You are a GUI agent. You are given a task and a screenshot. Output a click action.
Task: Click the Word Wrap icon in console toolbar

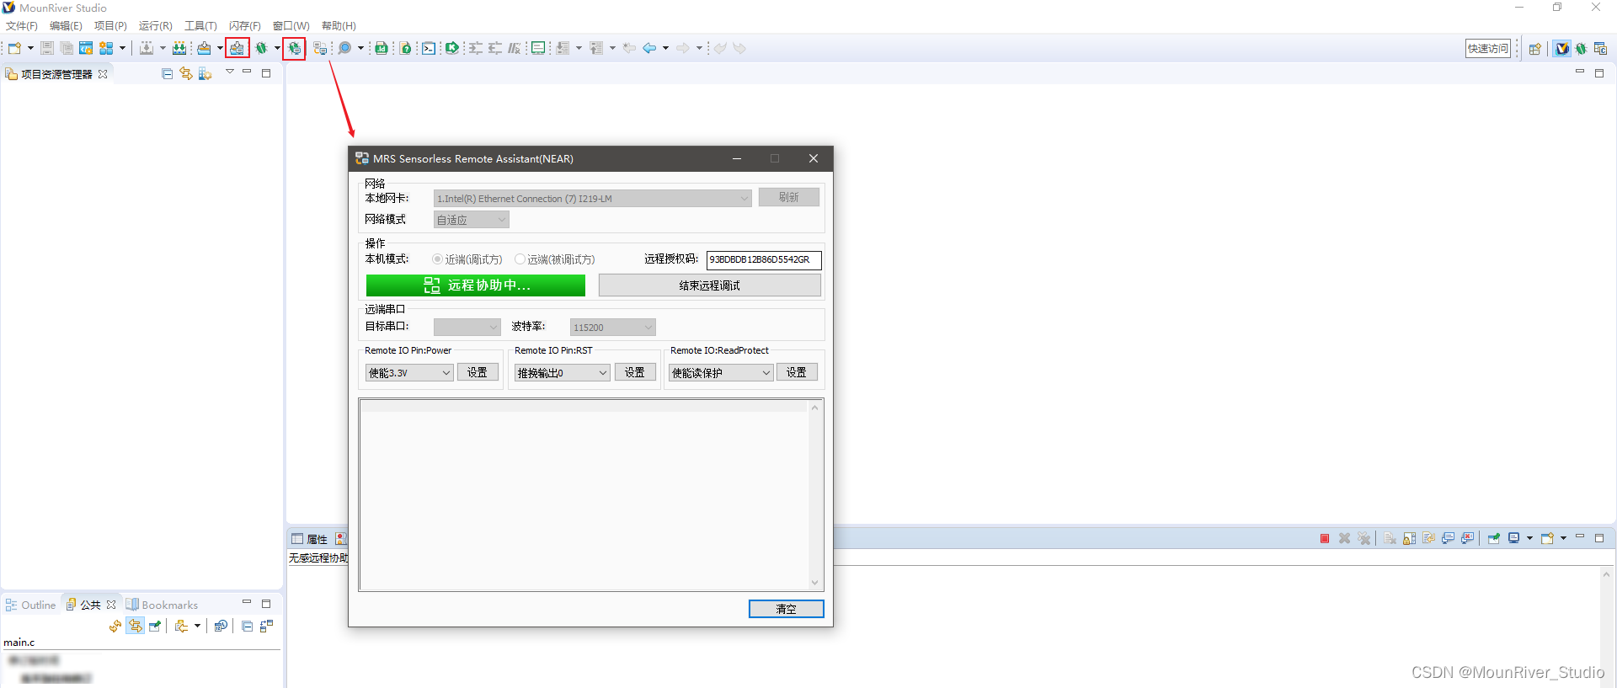(x=1428, y=538)
